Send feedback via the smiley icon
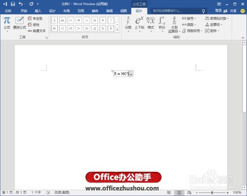 click(x=243, y=11)
